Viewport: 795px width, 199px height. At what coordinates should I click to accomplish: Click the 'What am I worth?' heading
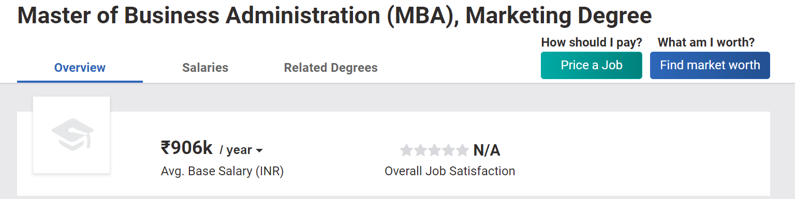coord(706,42)
